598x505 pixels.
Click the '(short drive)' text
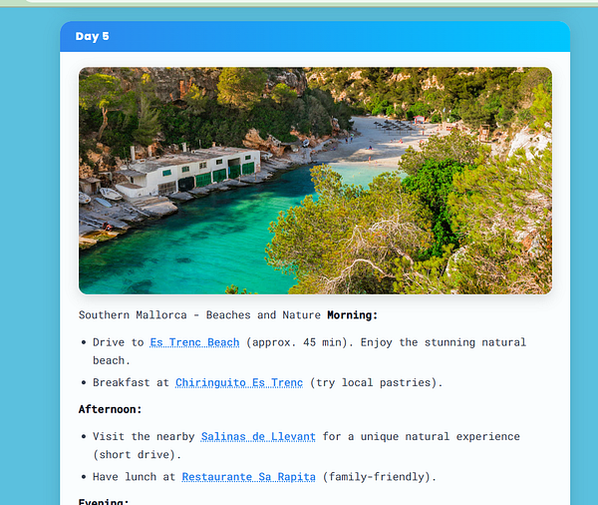click(x=137, y=455)
